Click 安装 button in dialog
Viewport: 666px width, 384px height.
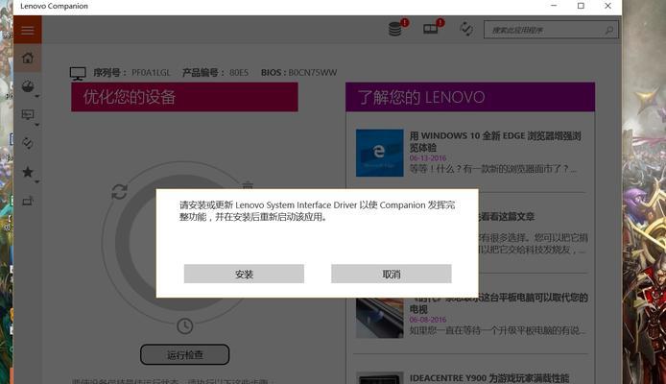[244, 274]
